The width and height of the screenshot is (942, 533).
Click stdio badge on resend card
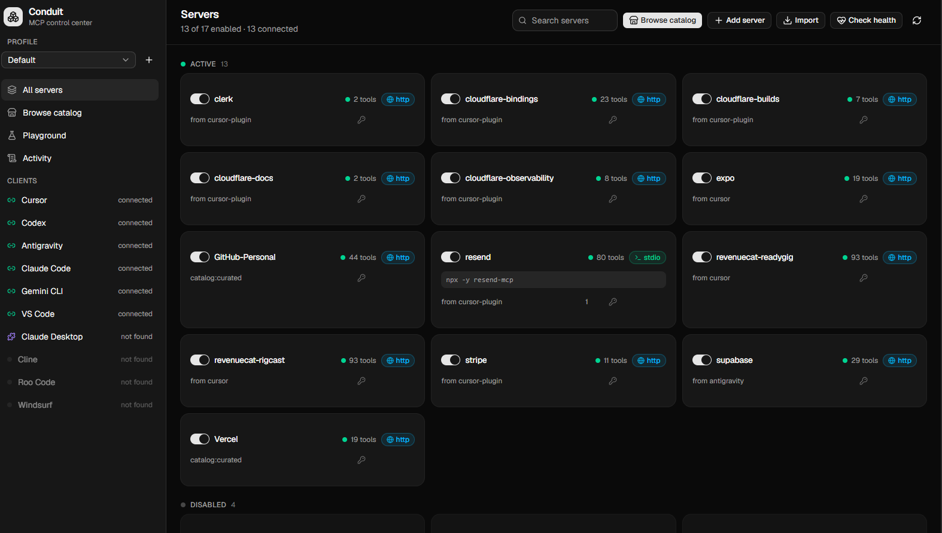[x=648, y=258]
